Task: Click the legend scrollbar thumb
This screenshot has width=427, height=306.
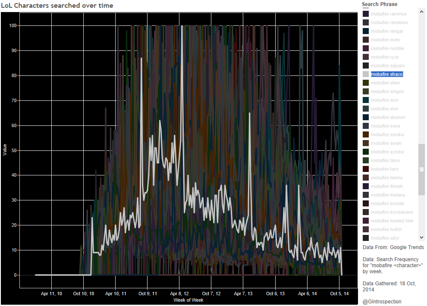Action: [421, 169]
